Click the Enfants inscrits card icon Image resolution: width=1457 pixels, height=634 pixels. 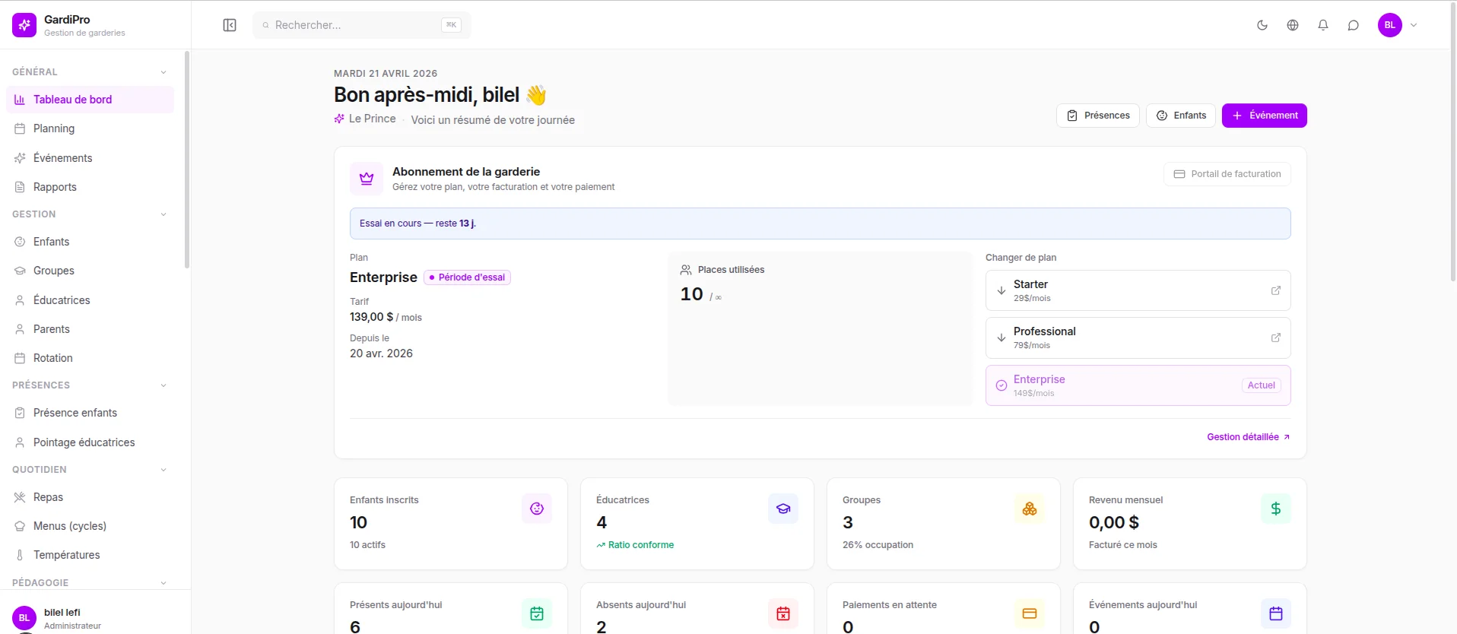click(x=537, y=509)
